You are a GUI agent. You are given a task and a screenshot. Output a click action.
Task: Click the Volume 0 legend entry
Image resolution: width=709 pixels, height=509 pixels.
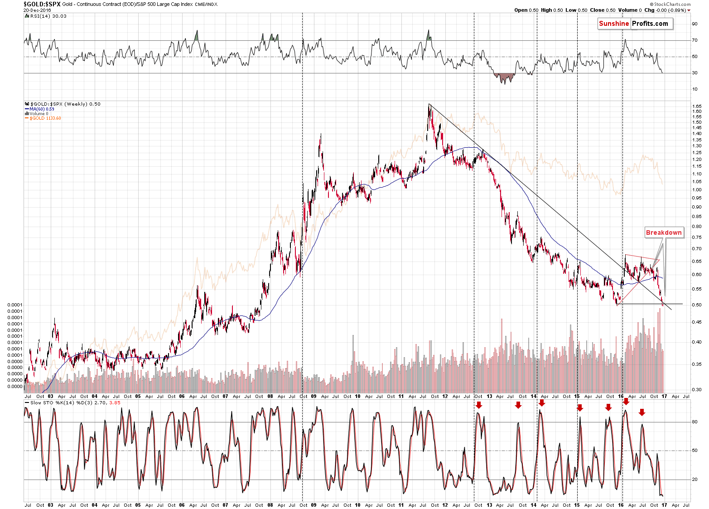click(39, 114)
